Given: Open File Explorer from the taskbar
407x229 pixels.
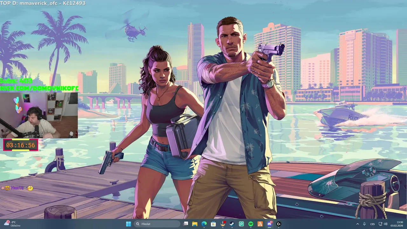Looking at the screenshot, I should [195, 224].
